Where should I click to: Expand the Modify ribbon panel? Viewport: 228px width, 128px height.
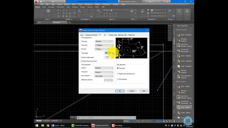click(69, 19)
